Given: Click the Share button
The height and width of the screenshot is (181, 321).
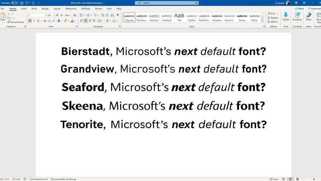Looking at the screenshot, I should tap(299, 9).
